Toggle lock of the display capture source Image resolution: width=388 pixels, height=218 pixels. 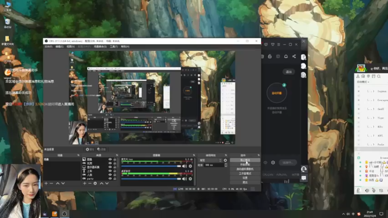coord(115,167)
